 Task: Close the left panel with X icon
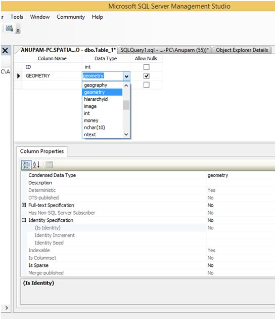5,51
